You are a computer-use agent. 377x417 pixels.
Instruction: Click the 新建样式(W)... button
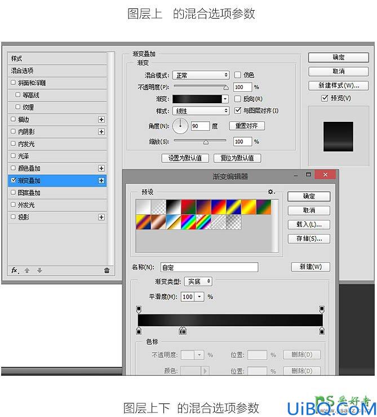(x=338, y=86)
